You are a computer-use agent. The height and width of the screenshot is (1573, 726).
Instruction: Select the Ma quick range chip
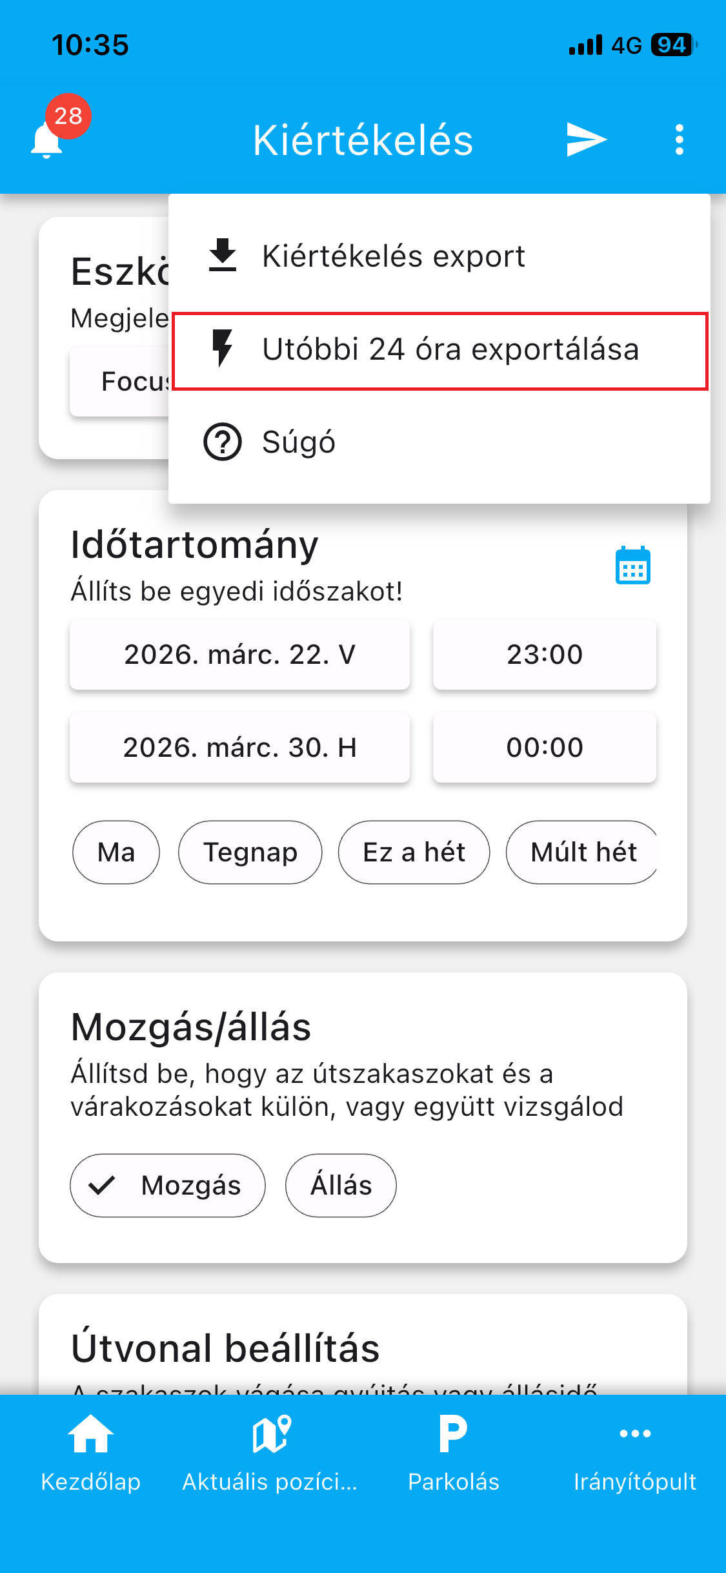116,852
